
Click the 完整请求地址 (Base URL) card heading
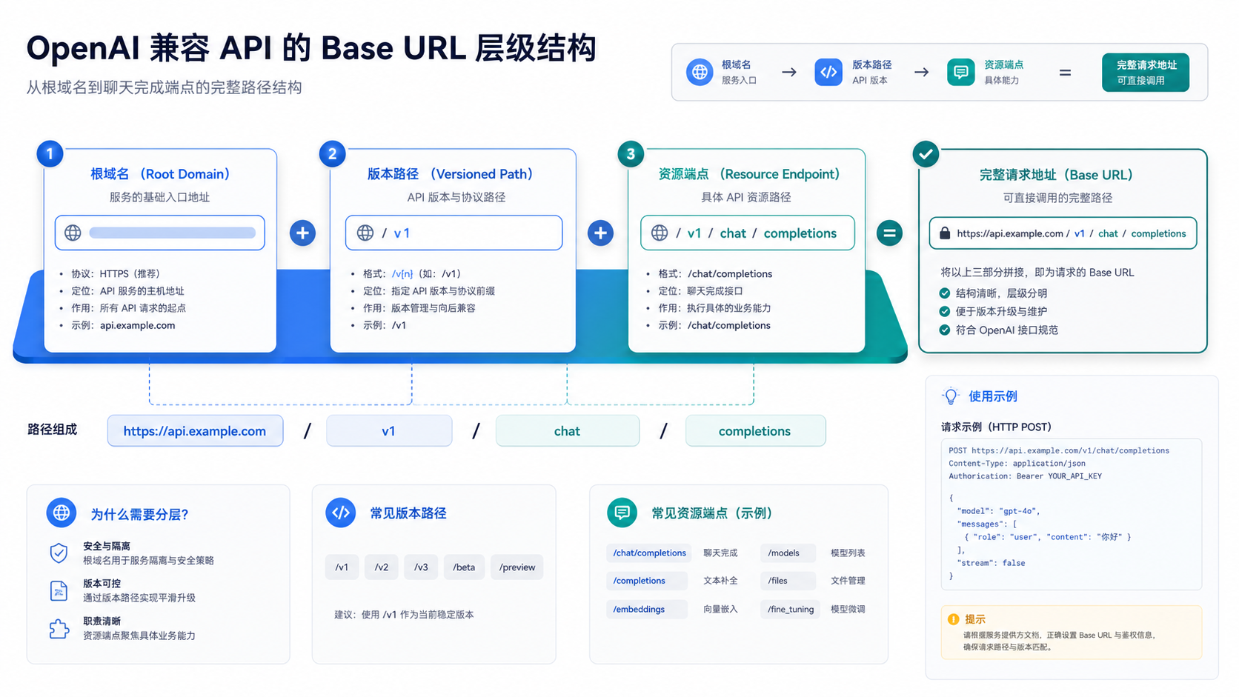(x=1056, y=175)
